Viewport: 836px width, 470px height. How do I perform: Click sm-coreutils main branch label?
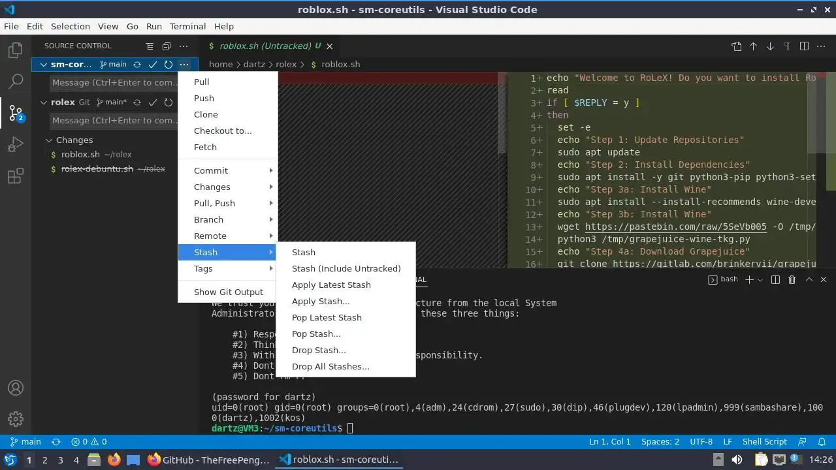click(113, 65)
